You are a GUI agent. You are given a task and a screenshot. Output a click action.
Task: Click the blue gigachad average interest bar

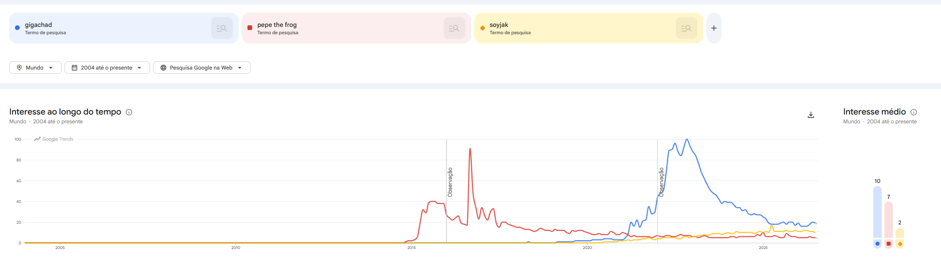pyautogui.click(x=877, y=212)
